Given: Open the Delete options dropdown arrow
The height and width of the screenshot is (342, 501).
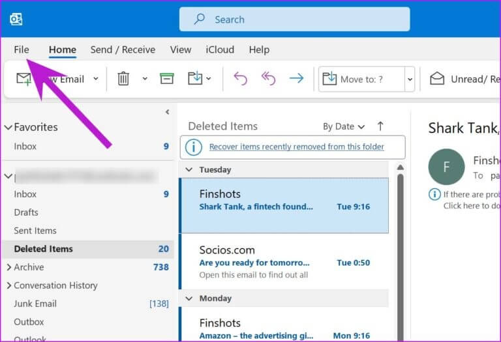Looking at the screenshot, I should coord(145,78).
